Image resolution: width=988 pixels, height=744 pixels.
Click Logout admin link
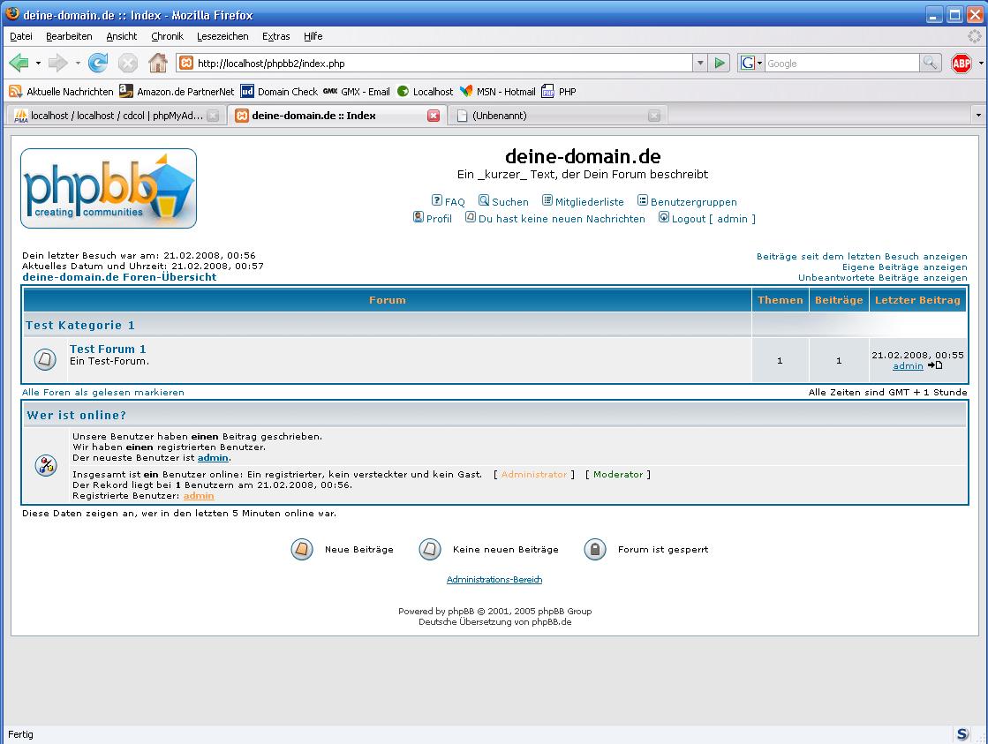(713, 219)
